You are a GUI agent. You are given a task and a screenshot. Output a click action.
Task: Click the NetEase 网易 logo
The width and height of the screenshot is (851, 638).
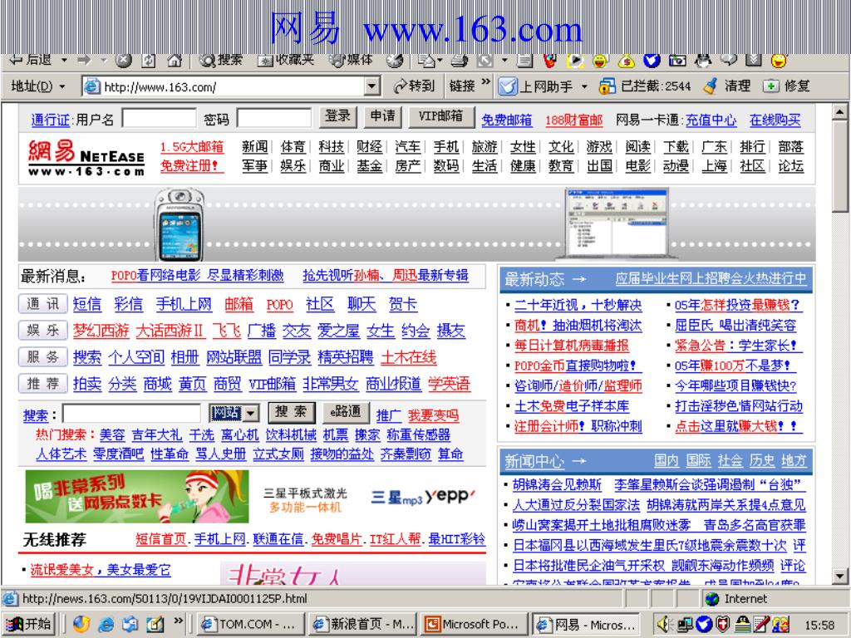pyautogui.click(x=86, y=157)
